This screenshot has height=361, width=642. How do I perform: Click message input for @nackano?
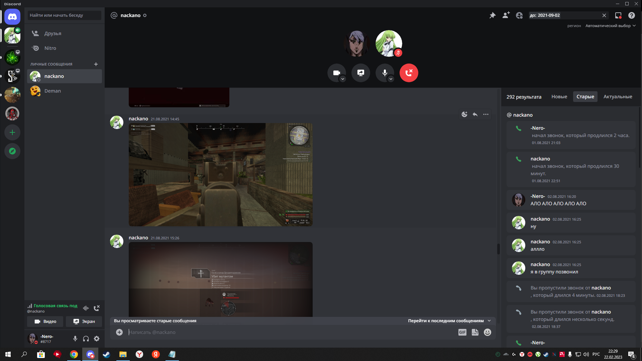click(x=291, y=332)
